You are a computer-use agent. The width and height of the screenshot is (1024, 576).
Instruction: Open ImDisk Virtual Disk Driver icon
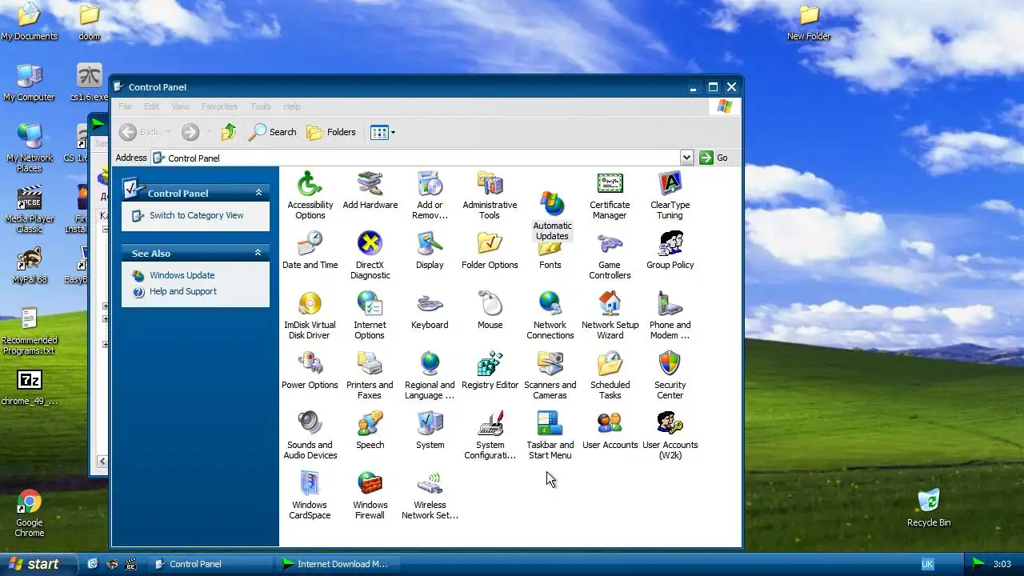(310, 315)
